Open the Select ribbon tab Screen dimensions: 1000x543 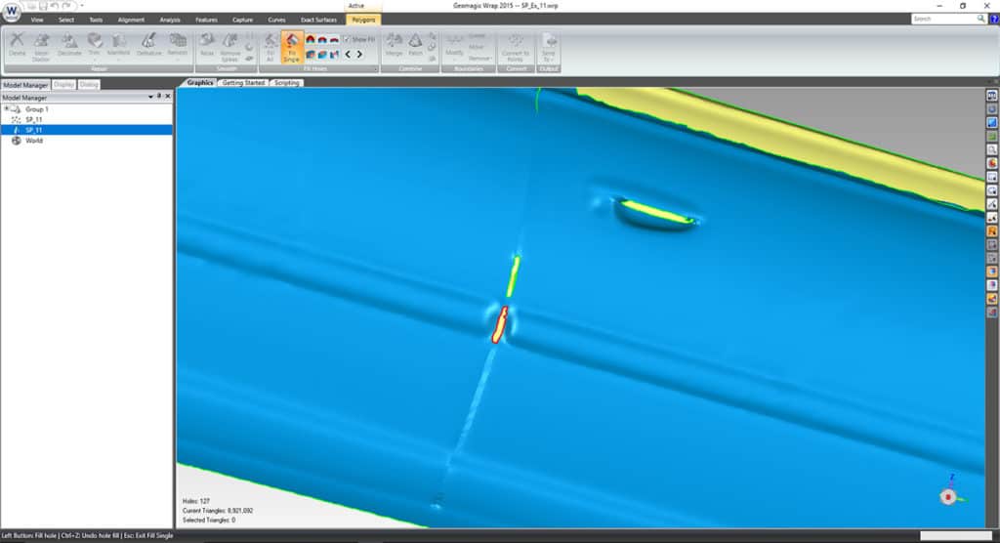[66, 20]
